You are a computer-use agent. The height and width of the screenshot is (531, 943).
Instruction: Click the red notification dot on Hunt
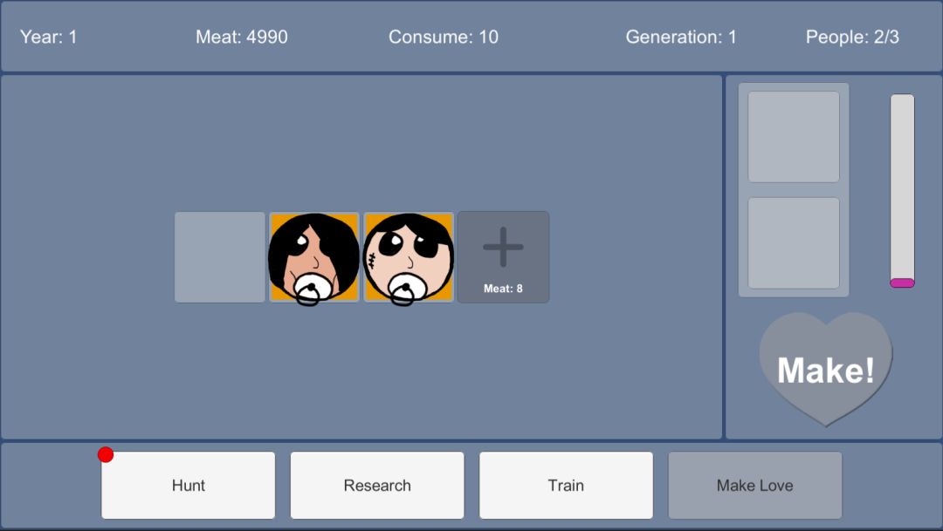[x=106, y=455]
